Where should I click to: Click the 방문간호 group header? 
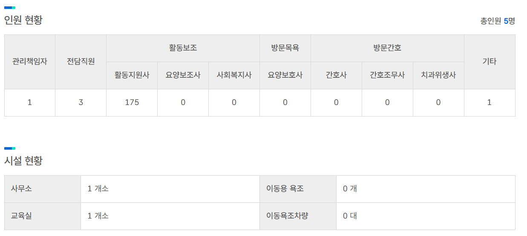click(387, 48)
